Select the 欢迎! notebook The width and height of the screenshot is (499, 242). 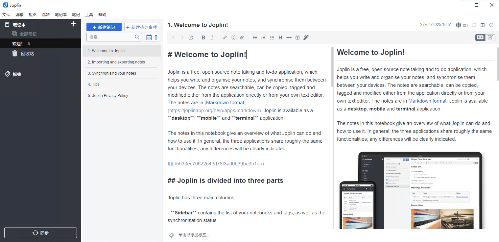(x=40, y=43)
